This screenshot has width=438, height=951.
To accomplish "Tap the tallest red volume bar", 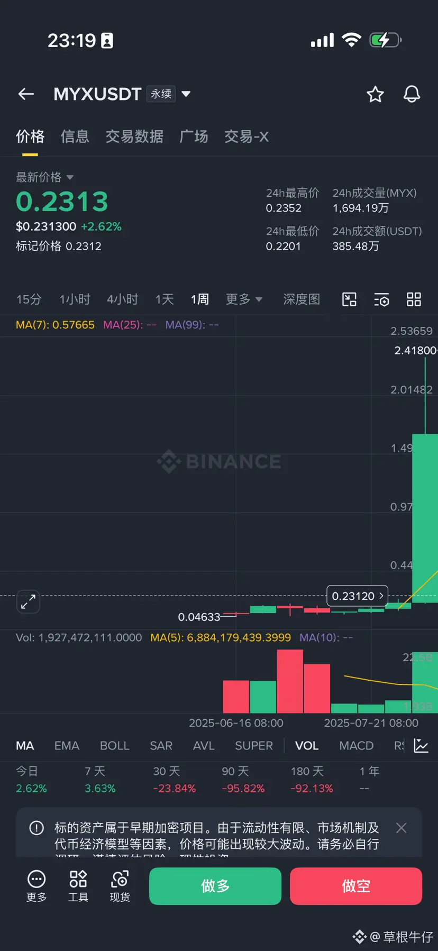I will (290, 681).
